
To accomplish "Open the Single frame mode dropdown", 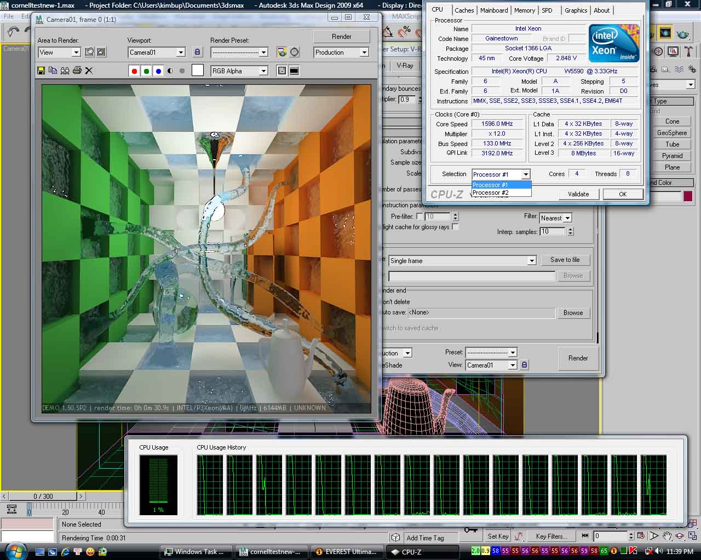I will (x=462, y=261).
